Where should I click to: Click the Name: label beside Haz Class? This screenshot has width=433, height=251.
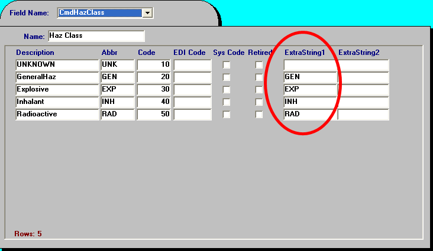(x=34, y=37)
